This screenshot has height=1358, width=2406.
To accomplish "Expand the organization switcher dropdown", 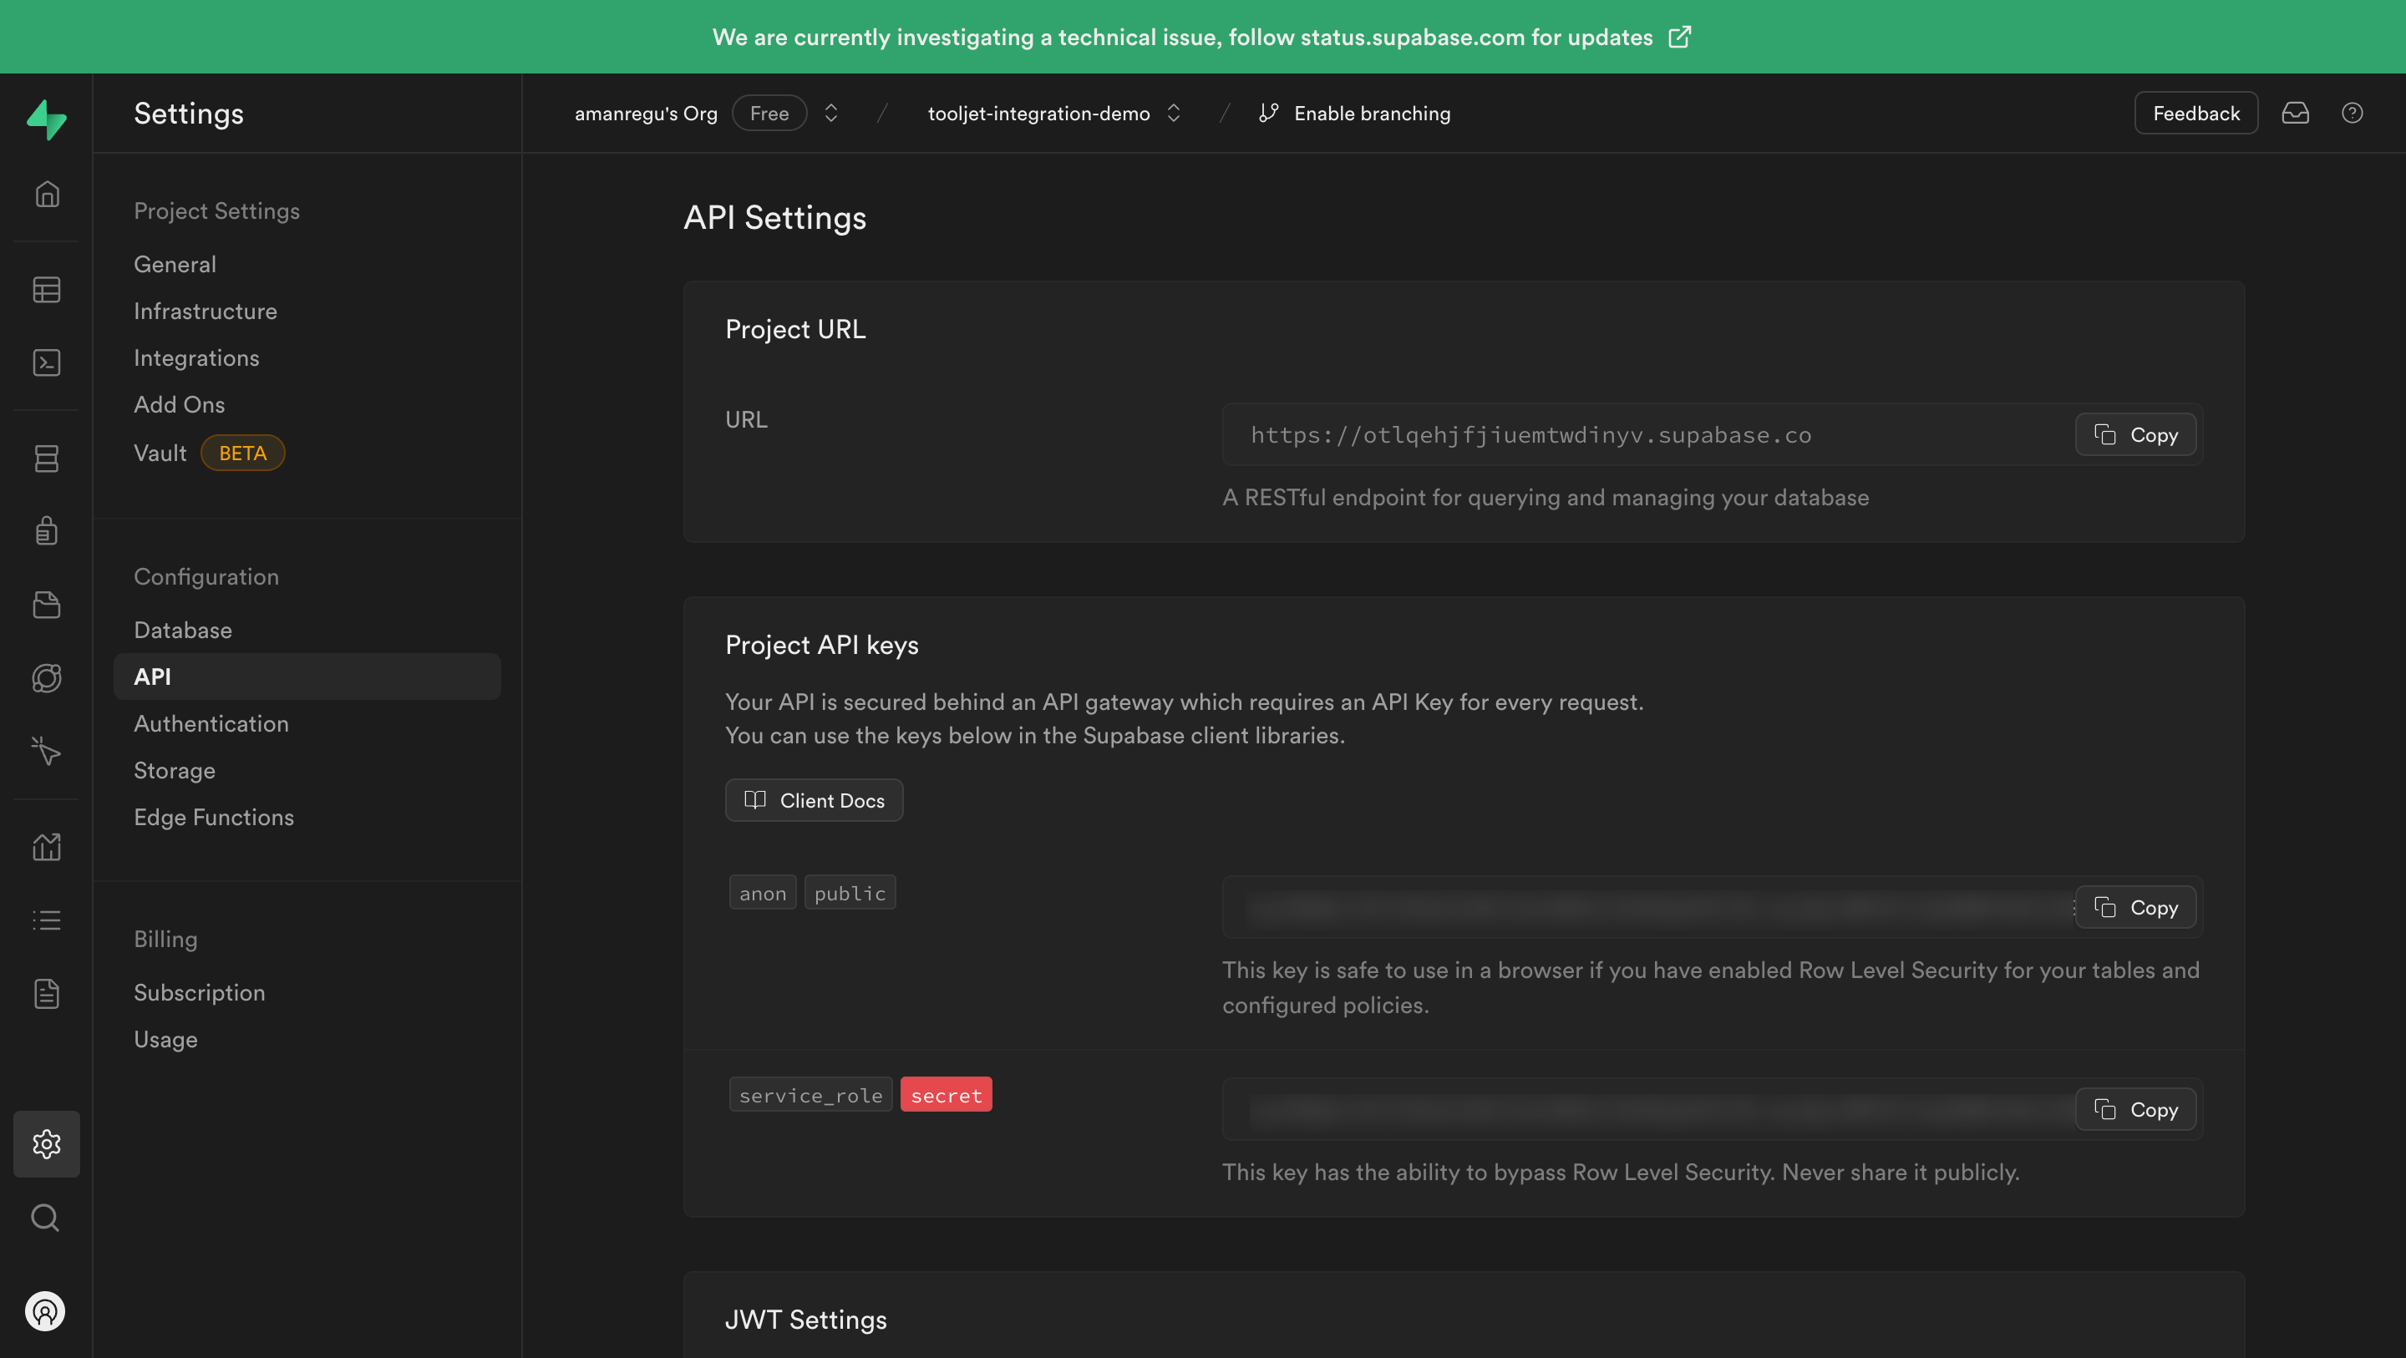I will 831,113.
